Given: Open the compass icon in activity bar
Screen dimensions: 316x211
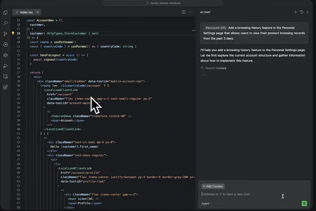Looking at the screenshot, I should click(x=6, y=45).
